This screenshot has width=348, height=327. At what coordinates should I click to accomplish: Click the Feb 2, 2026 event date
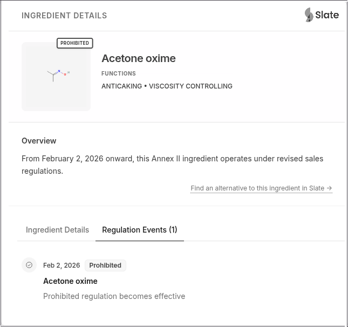[62, 265]
